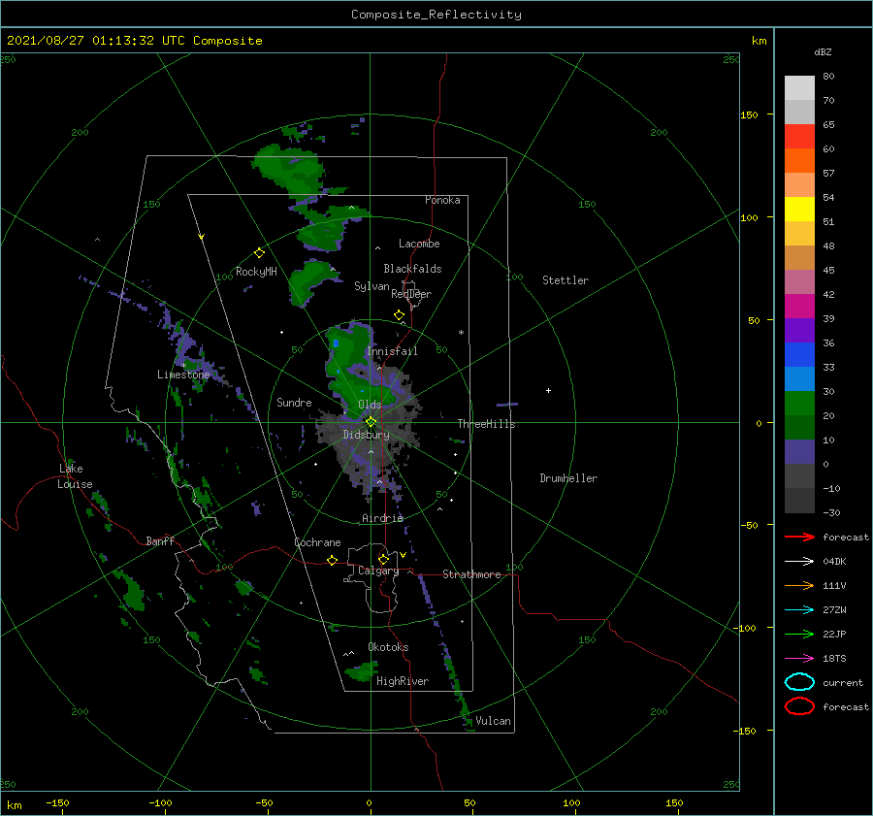Click the Composite_Reflectivity title text
The image size is (873, 816).
[x=436, y=15]
